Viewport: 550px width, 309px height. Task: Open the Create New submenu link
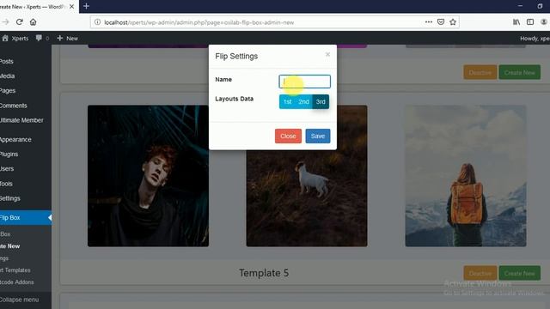9,246
